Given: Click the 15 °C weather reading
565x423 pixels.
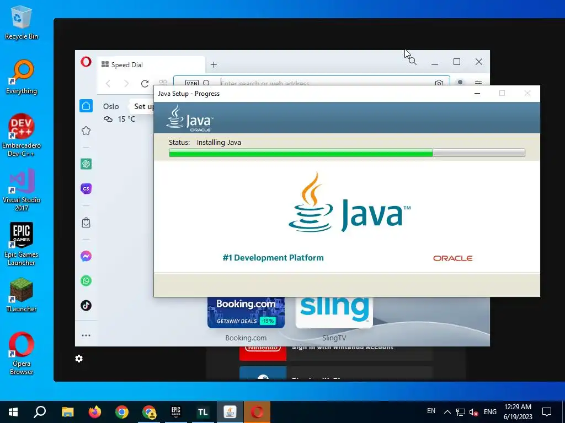Looking at the screenshot, I should (126, 119).
